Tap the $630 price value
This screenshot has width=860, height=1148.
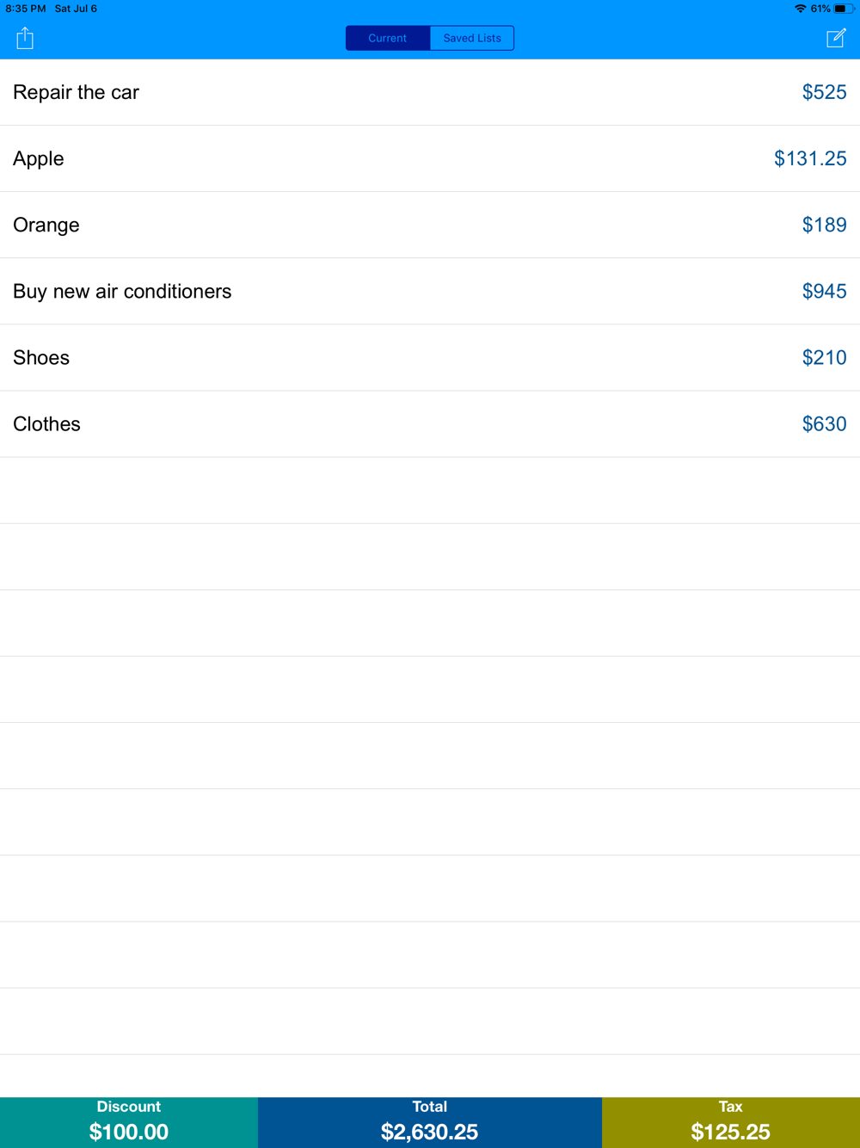click(x=824, y=423)
